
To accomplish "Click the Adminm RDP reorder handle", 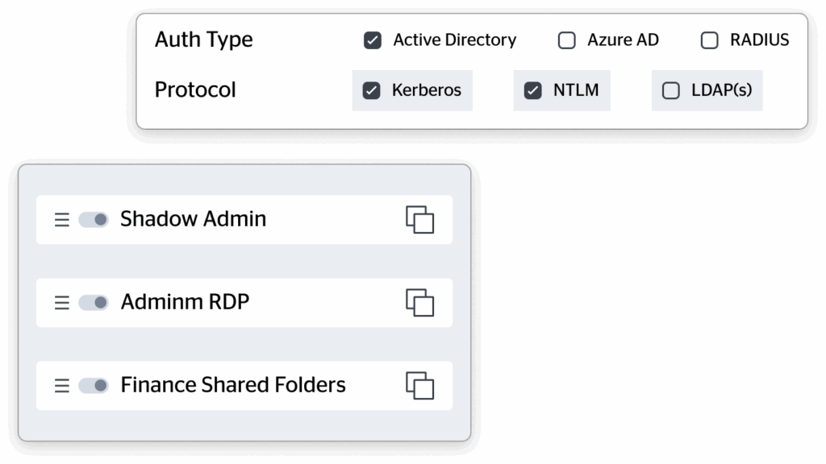I will point(62,303).
